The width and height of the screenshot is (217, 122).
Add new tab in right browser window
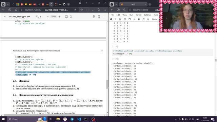(150, 4)
